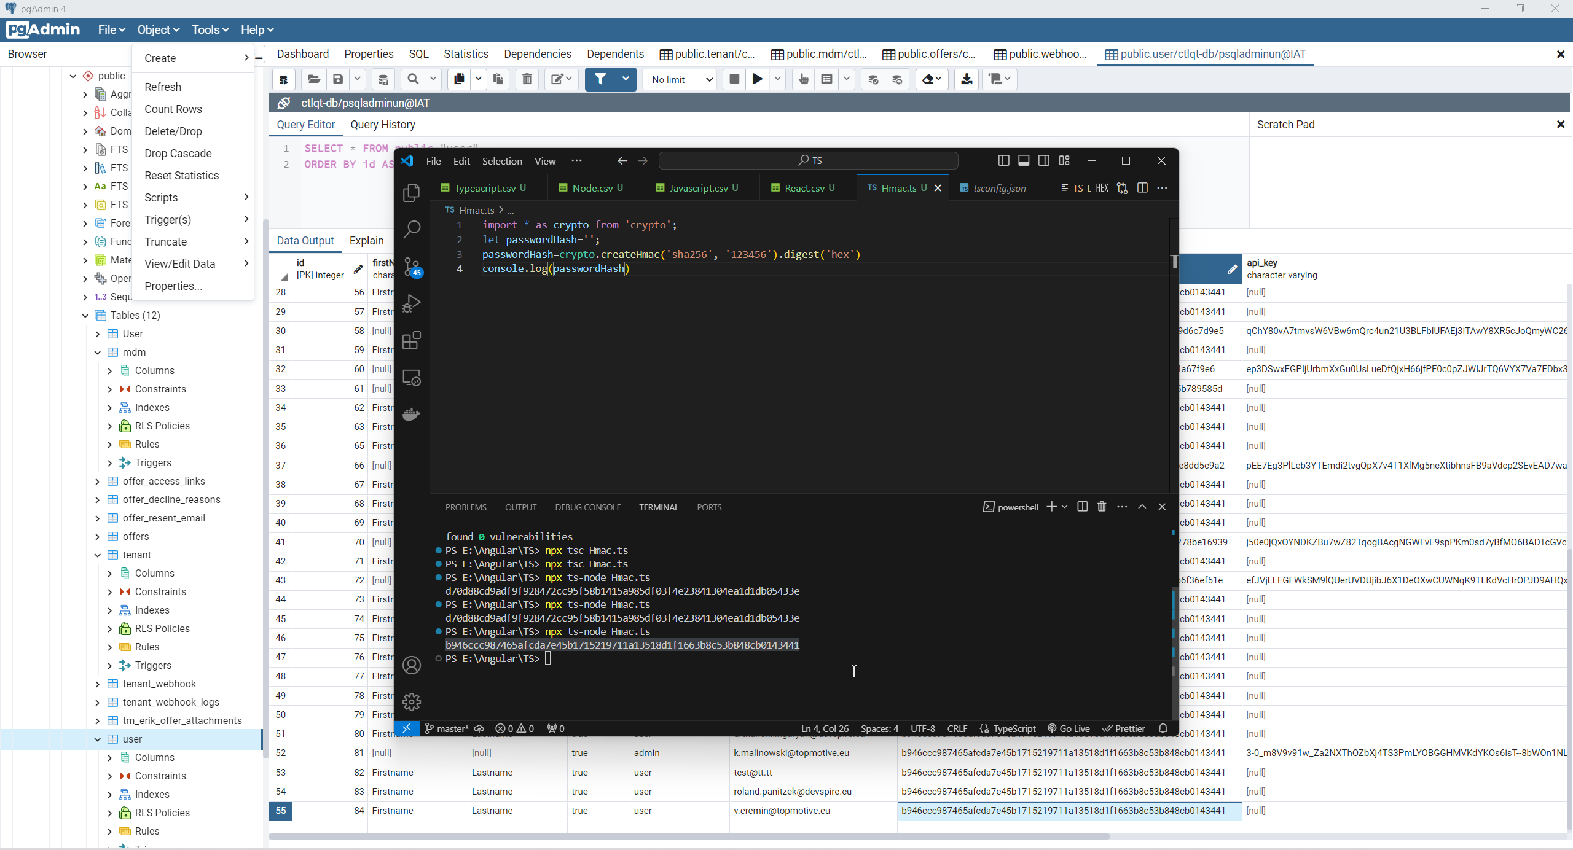Toggle VS Code bottom panel layout
The width and height of the screenshot is (1573, 850).
click(1024, 160)
